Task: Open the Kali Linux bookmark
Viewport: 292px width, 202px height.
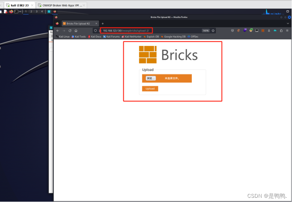Action: (63, 37)
